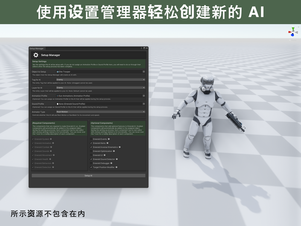Click the Emerald System required checkbox
This screenshot has width=301, height=226.
point(33,139)
